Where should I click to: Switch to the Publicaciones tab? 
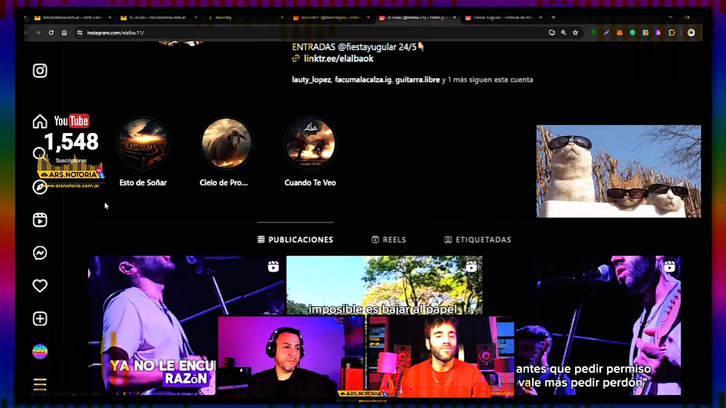296,240
